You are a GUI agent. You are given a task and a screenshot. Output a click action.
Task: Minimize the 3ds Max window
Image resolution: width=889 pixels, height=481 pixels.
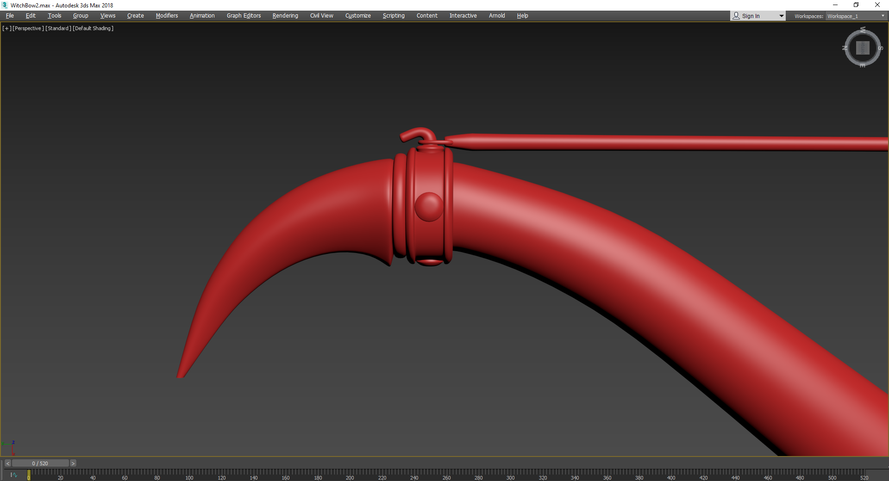click(x=835, y=5)
